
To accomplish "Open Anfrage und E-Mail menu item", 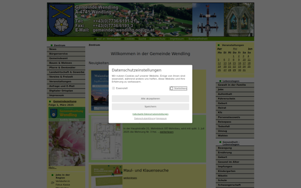I will (66, 86).
